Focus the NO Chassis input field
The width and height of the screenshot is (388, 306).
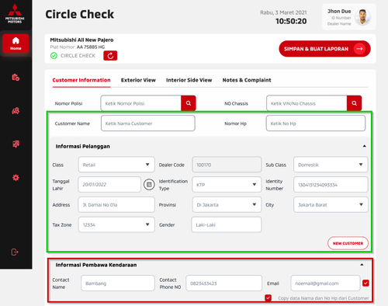307,103
